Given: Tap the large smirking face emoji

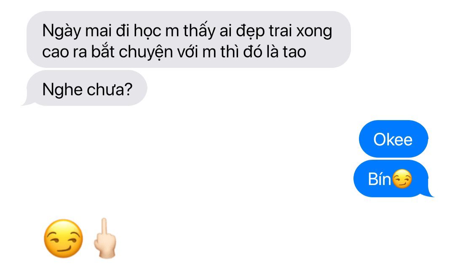Looking at the screenshot, I should [x=63, y=238].
